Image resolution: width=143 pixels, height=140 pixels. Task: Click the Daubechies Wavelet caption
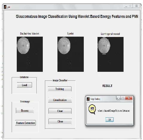30,34
